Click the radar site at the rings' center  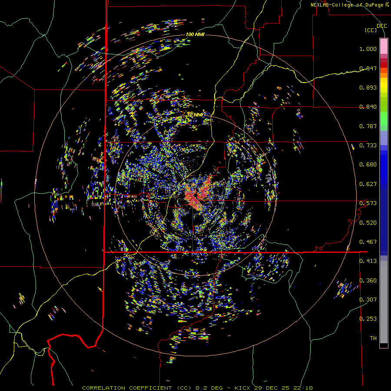[x=196, y=195]
